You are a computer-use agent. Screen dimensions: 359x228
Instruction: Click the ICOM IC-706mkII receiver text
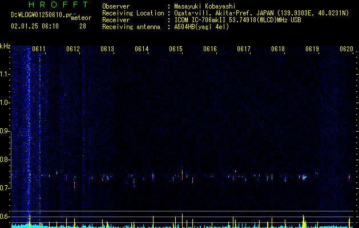click(x=237, y=20)
